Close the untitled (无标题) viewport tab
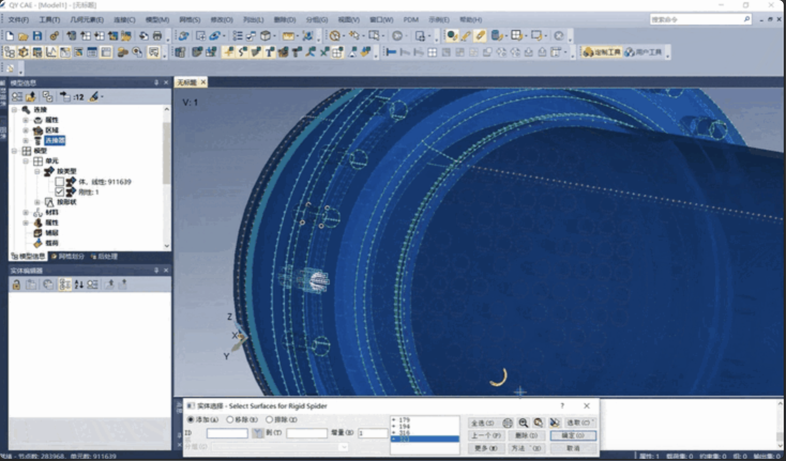786x461 pixels. click(203, 82)
